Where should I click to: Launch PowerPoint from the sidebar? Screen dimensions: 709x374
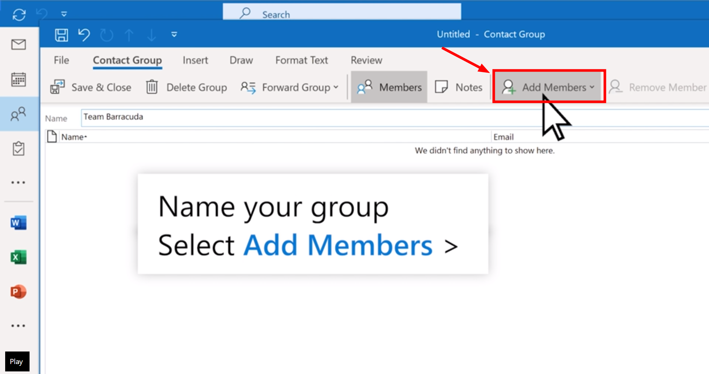18,291
